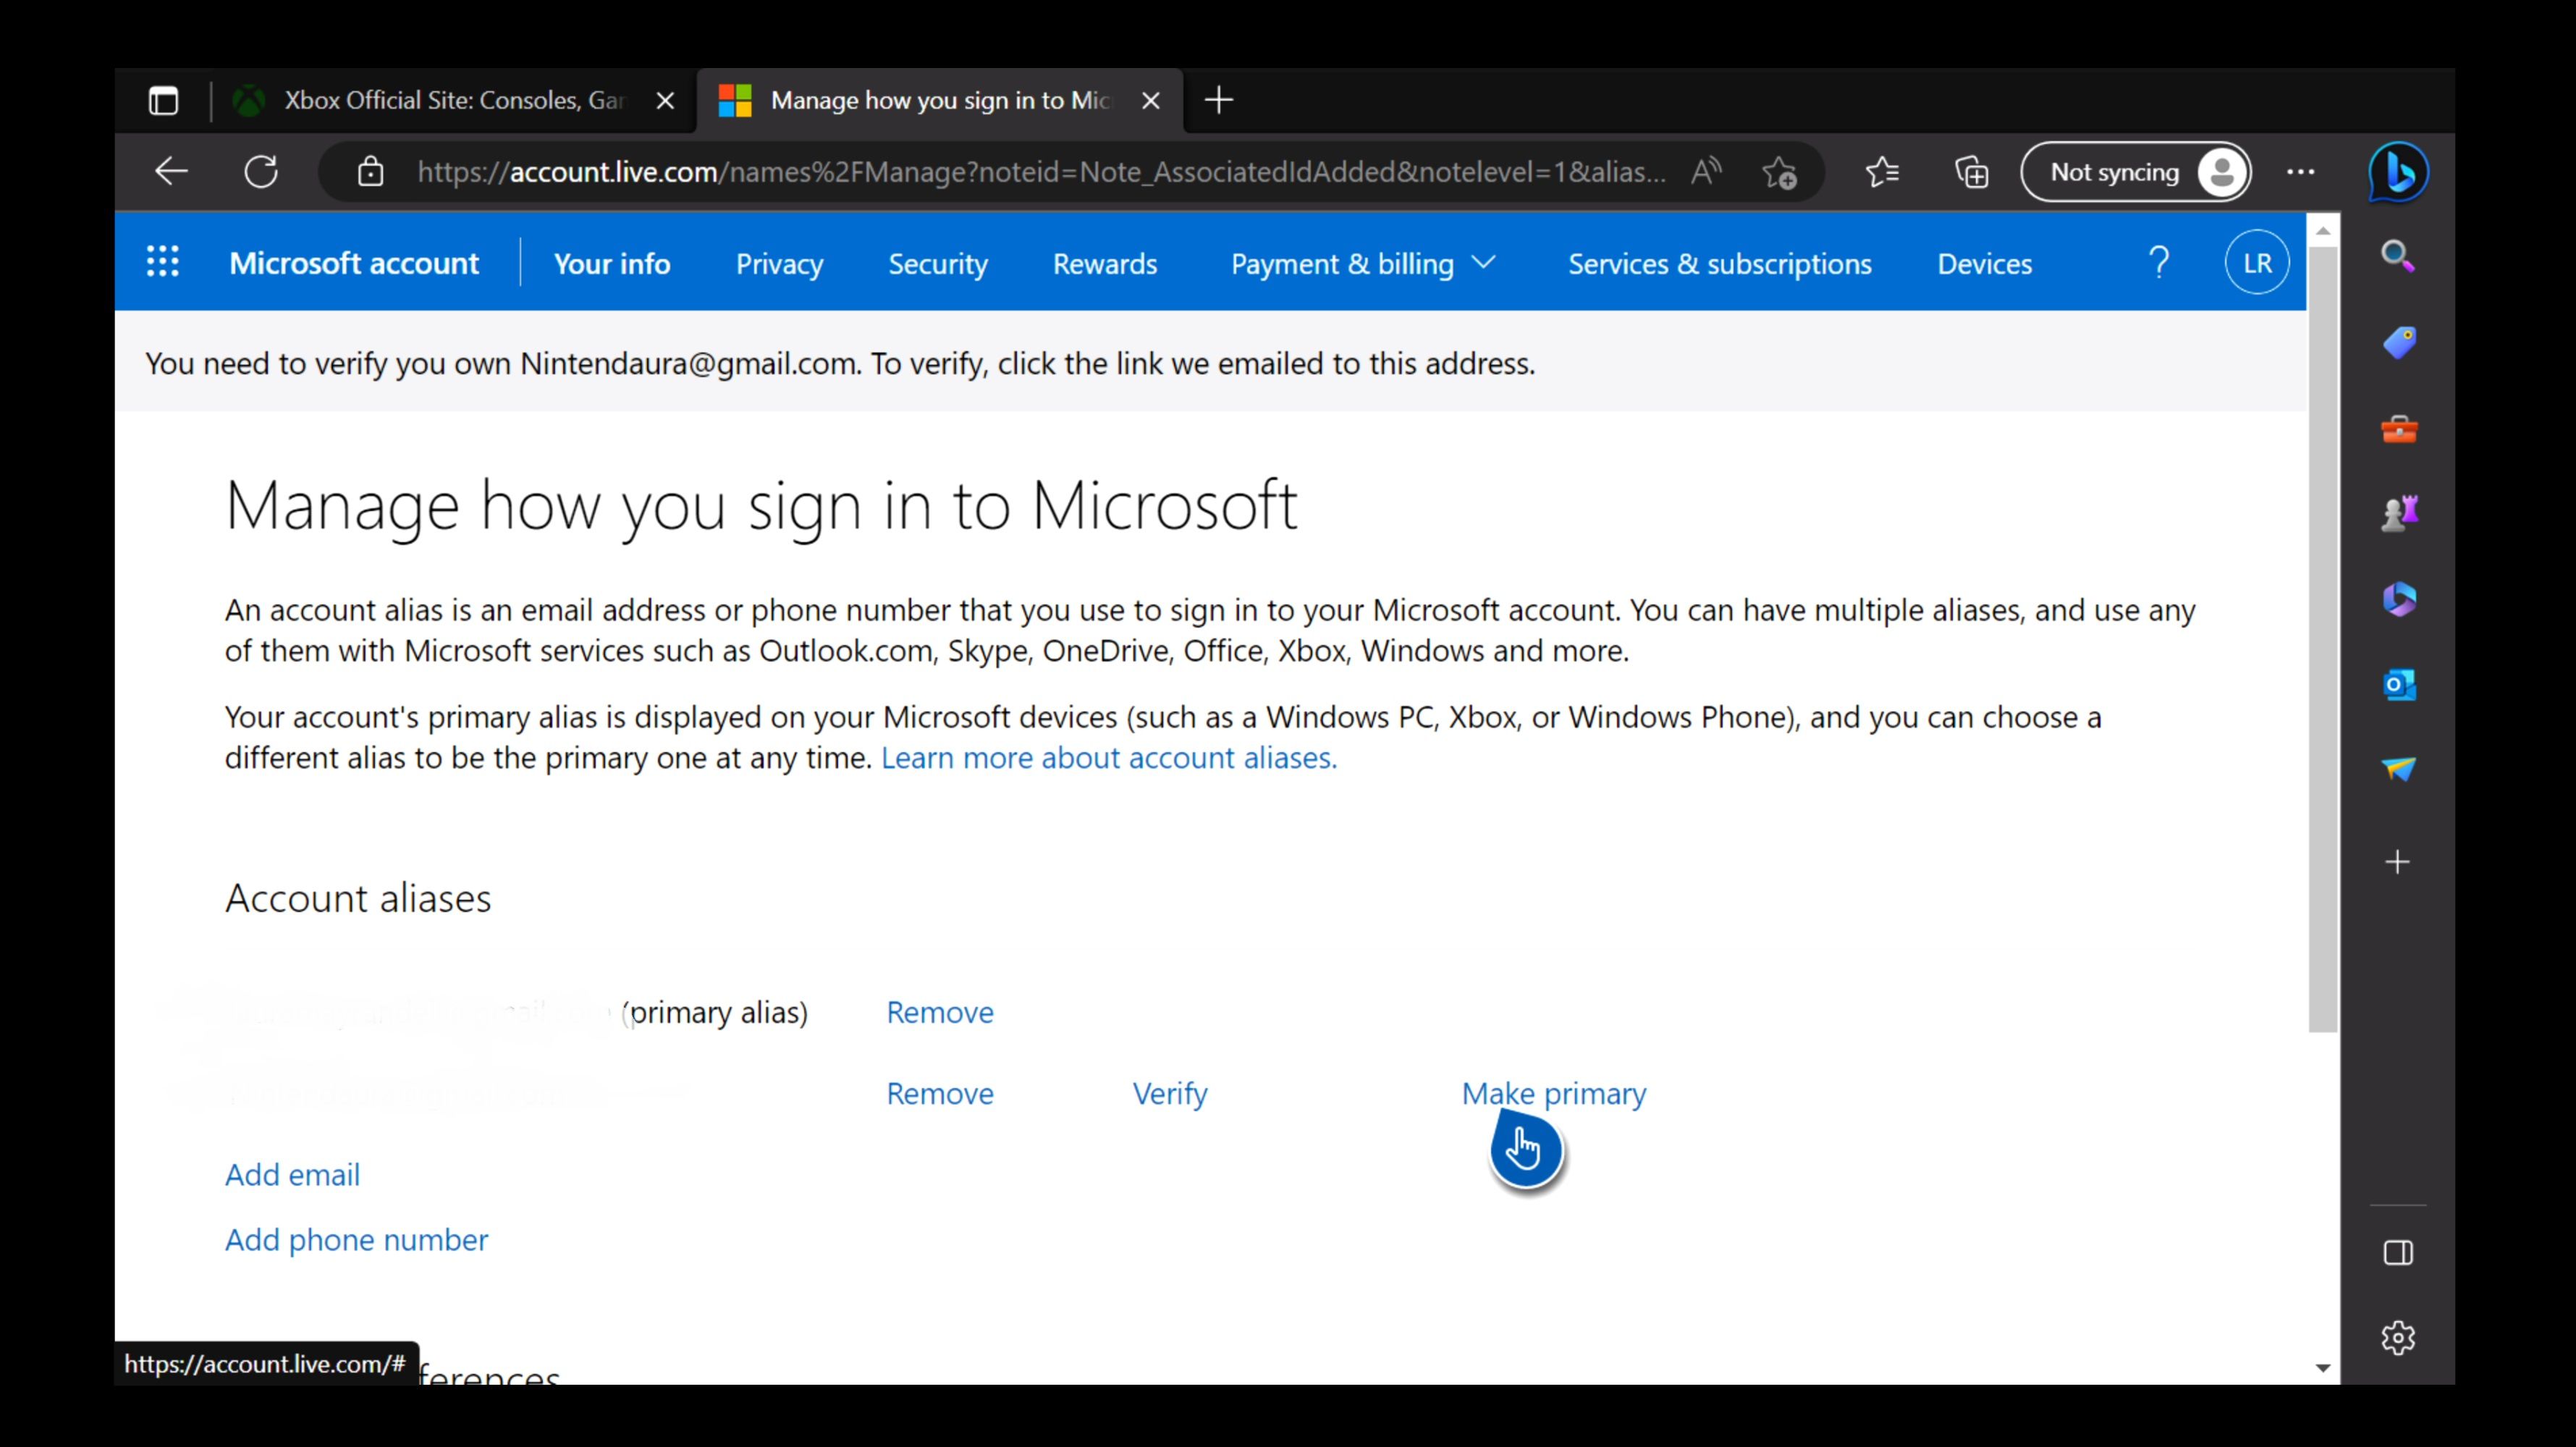Open the Settings and more ellipsis menu
This screenshot has width=2576, height=1447.
pos(2301,172)
